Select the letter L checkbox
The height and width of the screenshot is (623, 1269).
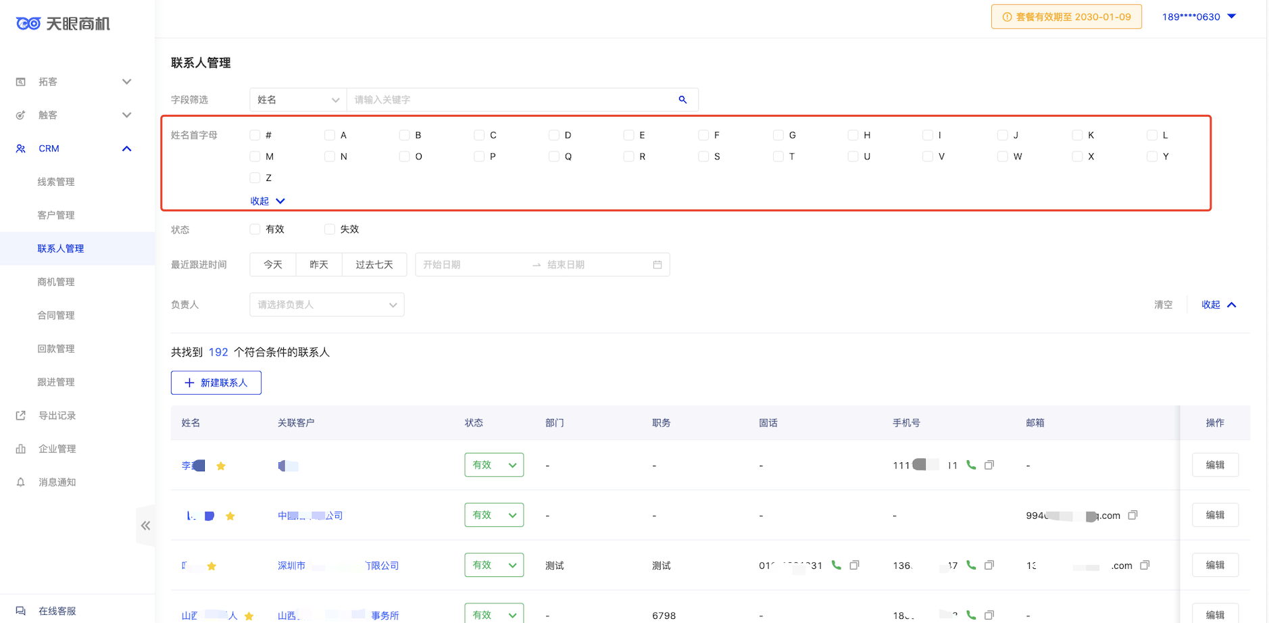point(1152,135)
